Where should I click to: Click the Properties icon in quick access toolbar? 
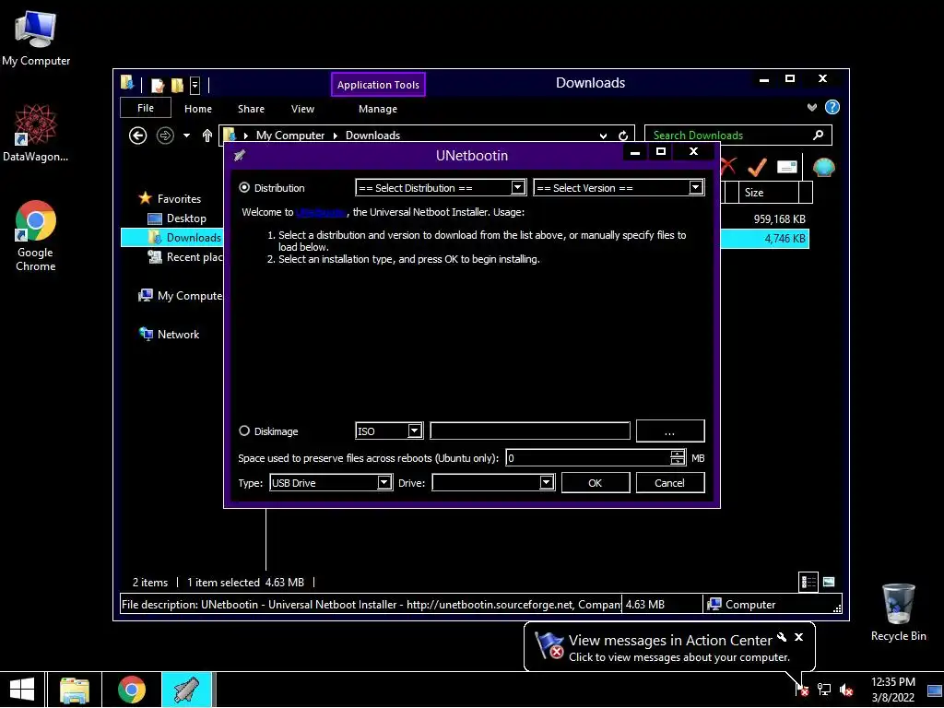coord(158,86)
